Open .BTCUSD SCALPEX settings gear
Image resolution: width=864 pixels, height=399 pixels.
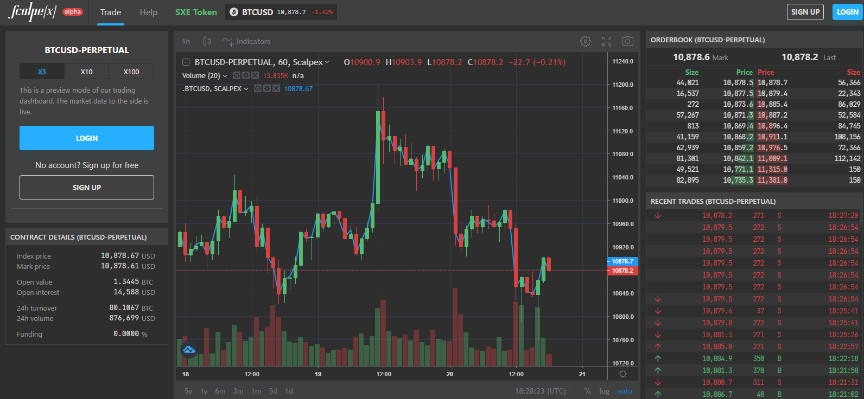(267, 88)
